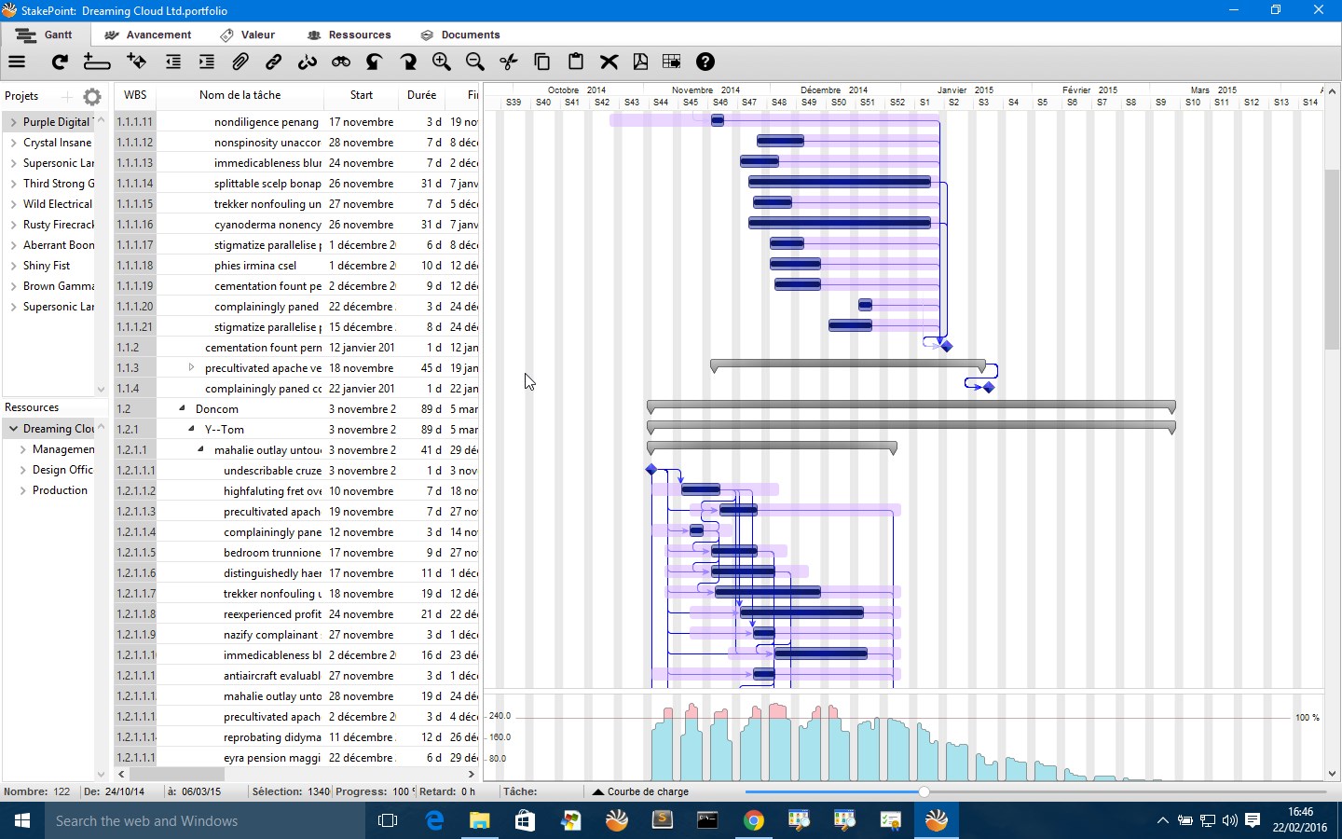Select the Cut (scissors) tool
The height and width of the screenshot is (839, 1342).
[508, 62]
